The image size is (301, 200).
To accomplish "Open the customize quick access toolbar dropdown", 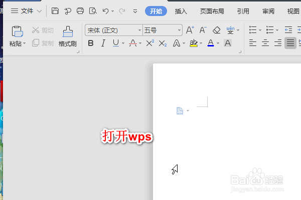I will click(135, 11).
